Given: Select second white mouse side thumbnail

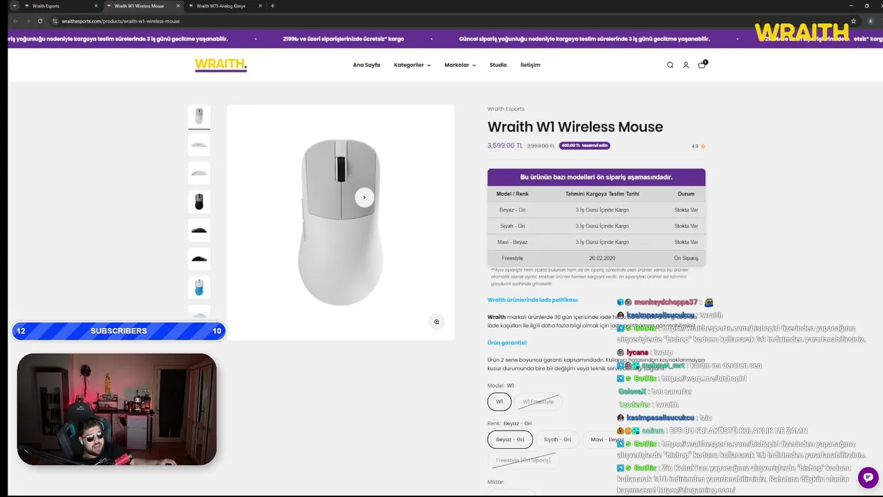Looking at the screenshot, I should tap(199, 144).
